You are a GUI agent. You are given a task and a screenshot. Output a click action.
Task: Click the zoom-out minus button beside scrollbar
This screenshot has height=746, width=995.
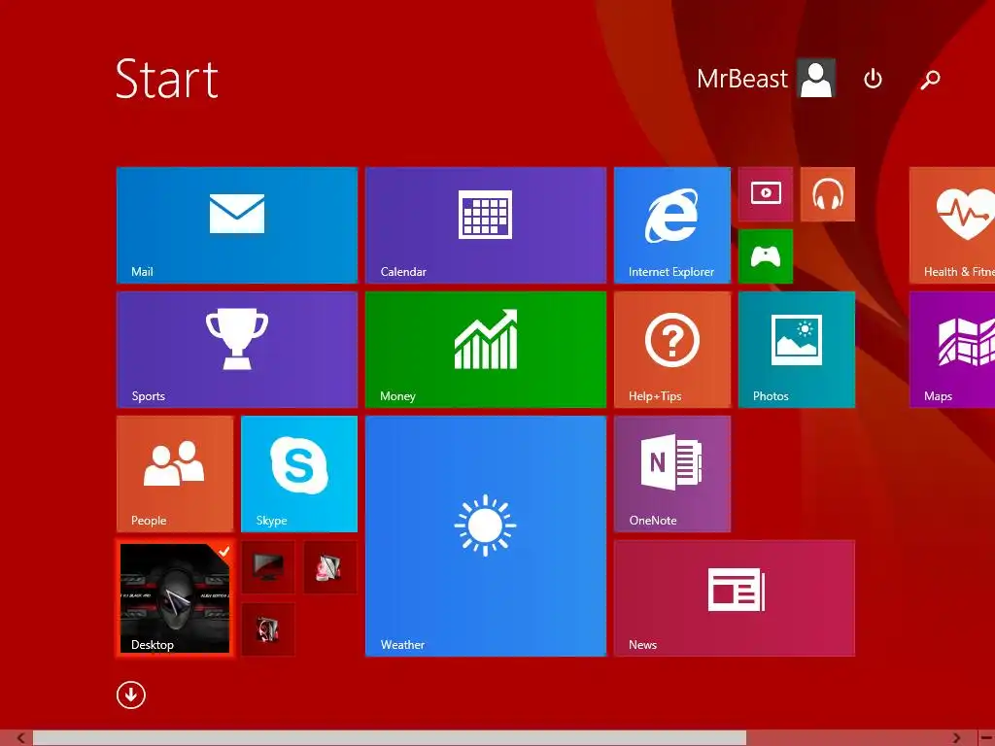click(985, 738)
